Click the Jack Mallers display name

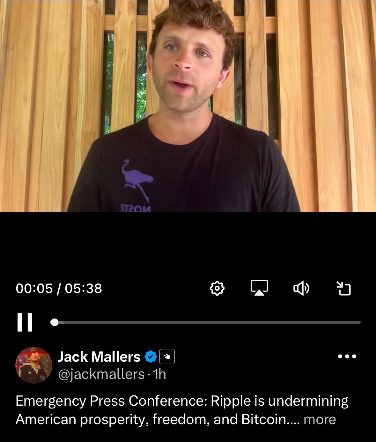[x=99, y=357]
